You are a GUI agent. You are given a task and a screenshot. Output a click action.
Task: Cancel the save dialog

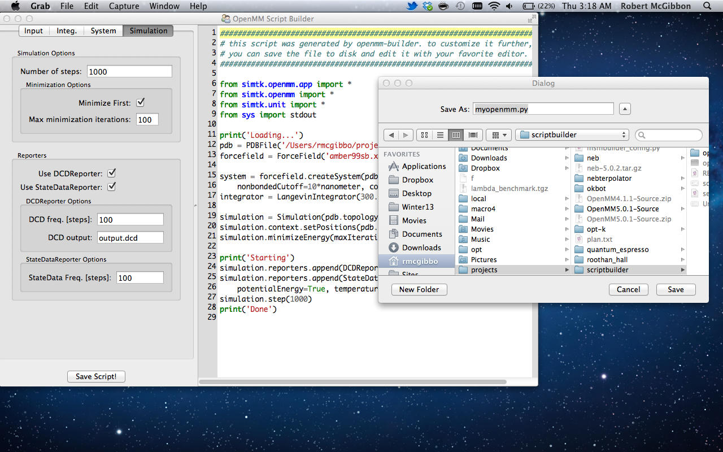[x=628, y=289]
